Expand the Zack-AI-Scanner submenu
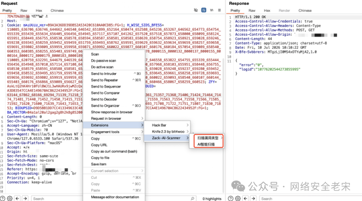Viewport: 362px width, 201px height. [x=167, y=138]
